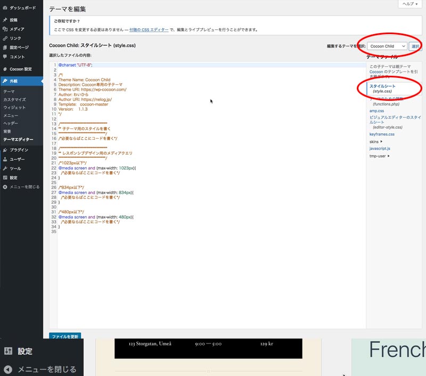The width and height of the screenshot is (426, 376).
Task: Click the Tools (ツール) wrench icon
Action: tap(5, 169)
